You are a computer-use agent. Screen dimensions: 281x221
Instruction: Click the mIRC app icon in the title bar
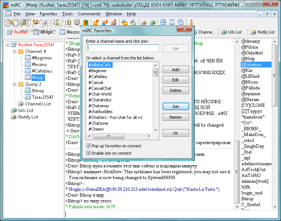[x=6, y=5]
